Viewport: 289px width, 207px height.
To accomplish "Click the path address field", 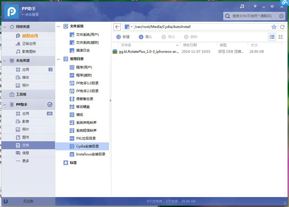I will [202, 27].
